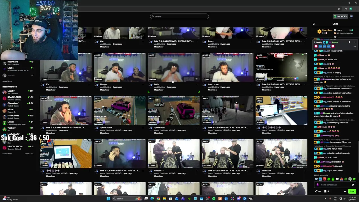Click SpicyKaos on gift leaderboard
Image resolution: width=359 pixels, height=202 pixels.
(x=327, y=30)
